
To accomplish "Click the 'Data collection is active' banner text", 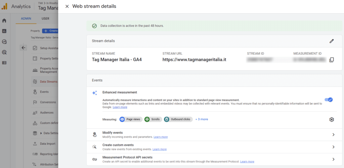I will tap(132, 26).
